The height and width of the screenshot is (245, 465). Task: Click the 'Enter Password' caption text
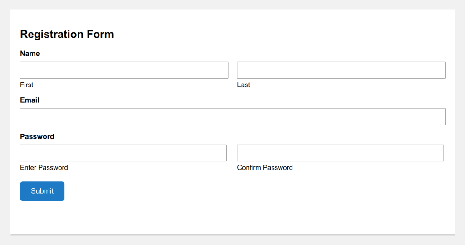[44, 168]
